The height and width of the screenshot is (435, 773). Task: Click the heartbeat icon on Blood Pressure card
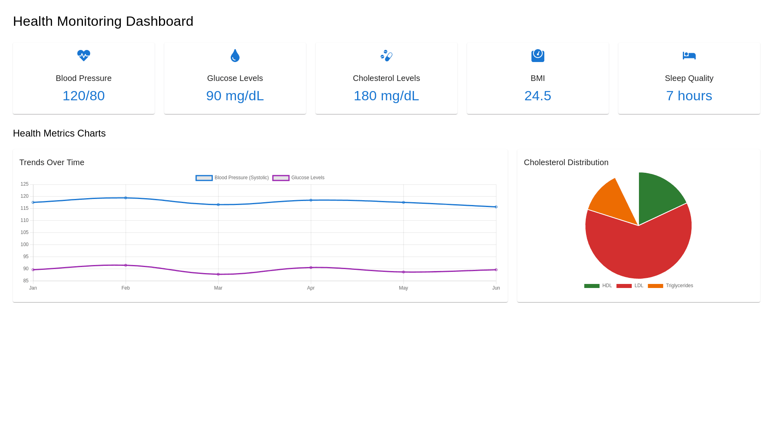pyautogui.click(x=84, y=56)
